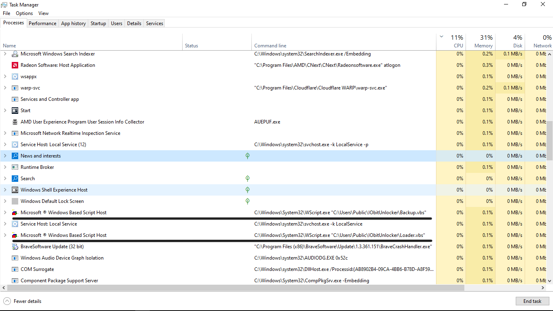553x311 pixels.
Task: Click the Start process tile icon
Action: point(15,110)
